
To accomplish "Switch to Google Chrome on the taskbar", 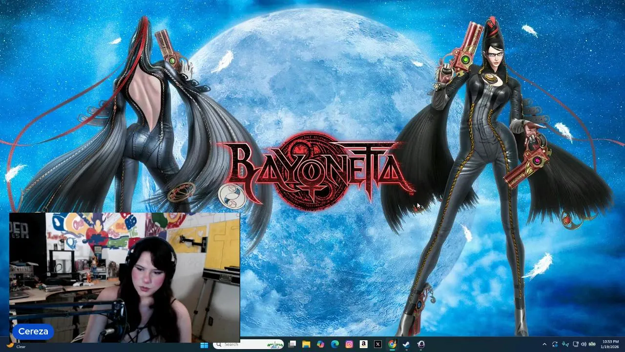I will 392,344.
